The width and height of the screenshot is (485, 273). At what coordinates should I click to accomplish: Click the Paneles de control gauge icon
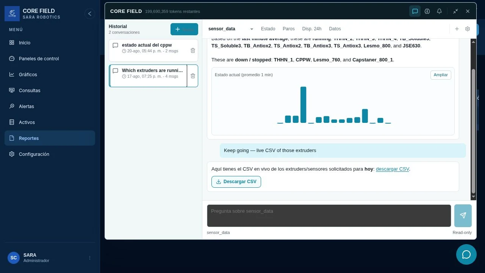[x=12, y=59]
